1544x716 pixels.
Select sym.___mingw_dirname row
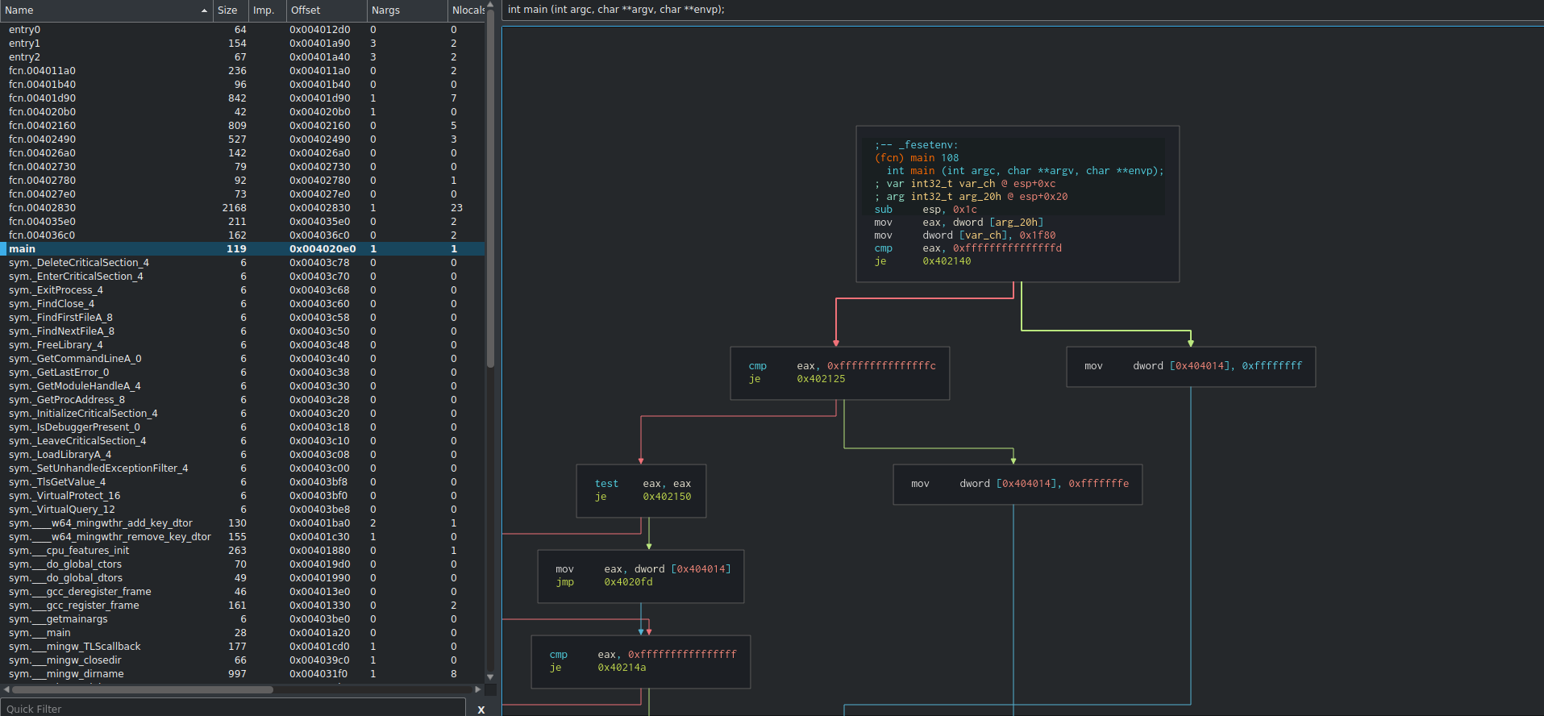tap(243, 674)
